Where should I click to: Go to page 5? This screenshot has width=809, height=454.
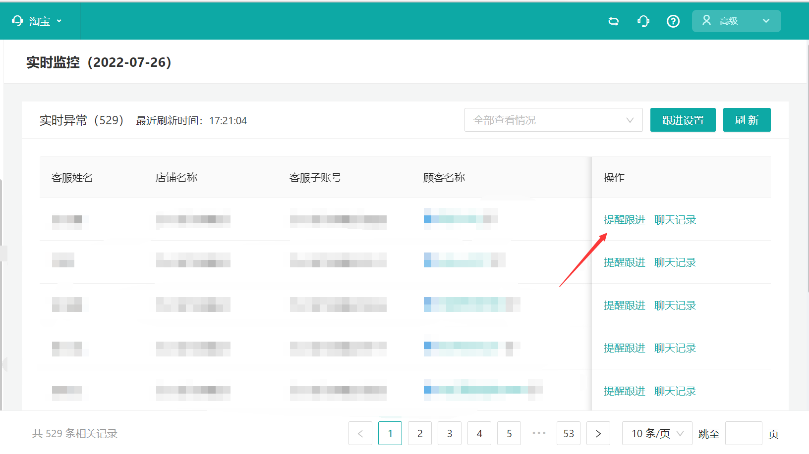point(509,433)
